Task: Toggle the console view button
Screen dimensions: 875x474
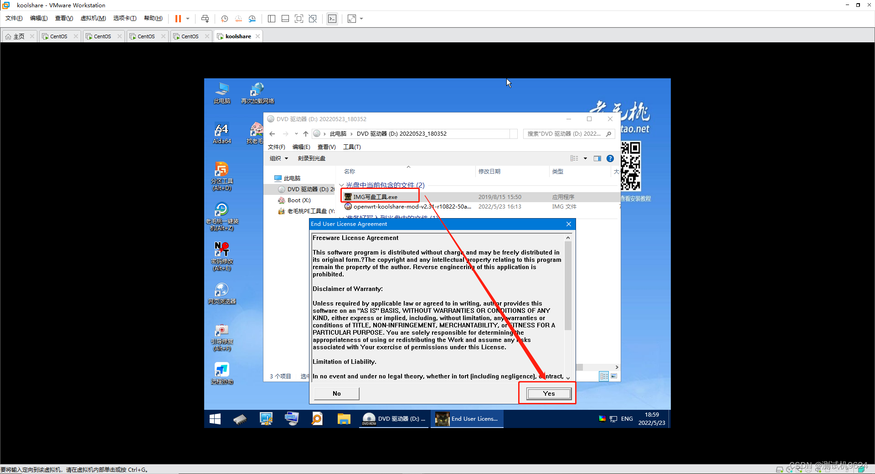Action: click(332, 19)
